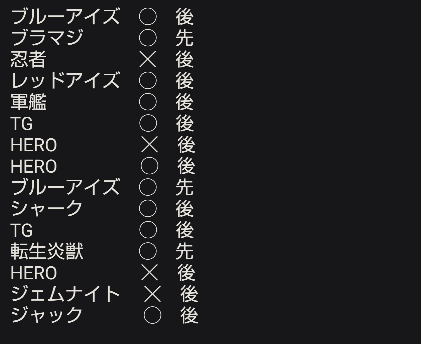The height and width of the screenshot is (344, 421).
Task: Select the ジェムナイト entry
Action: (x=65, y=294)
